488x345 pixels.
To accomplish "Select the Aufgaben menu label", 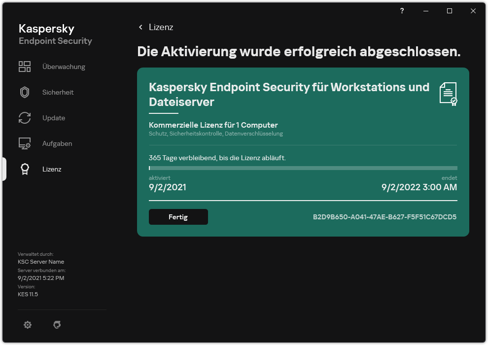I will [x=57, y=143].
